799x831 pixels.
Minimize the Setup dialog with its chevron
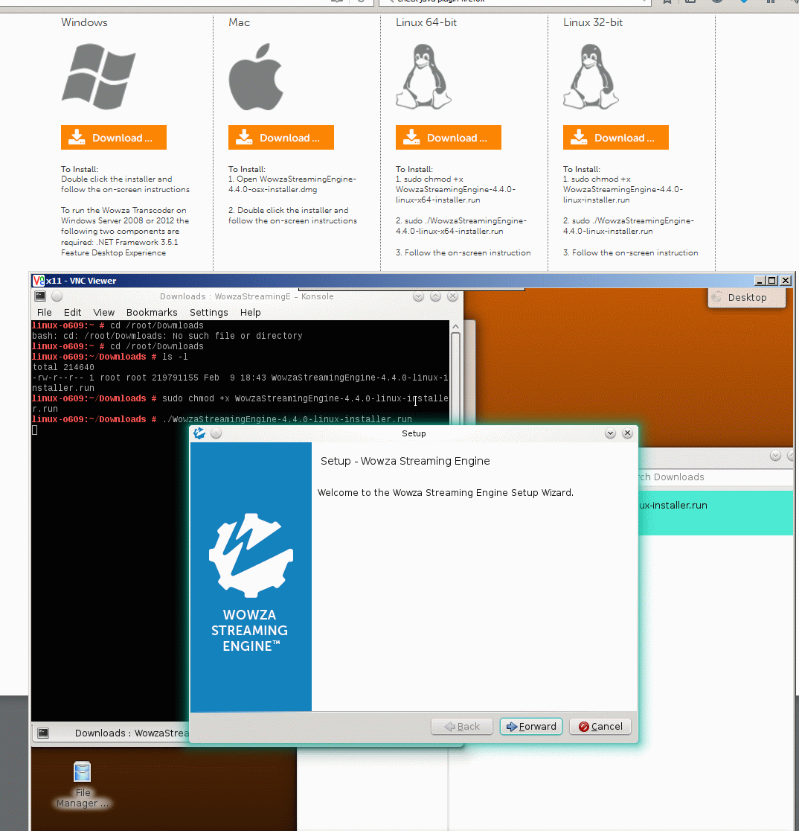610,433
